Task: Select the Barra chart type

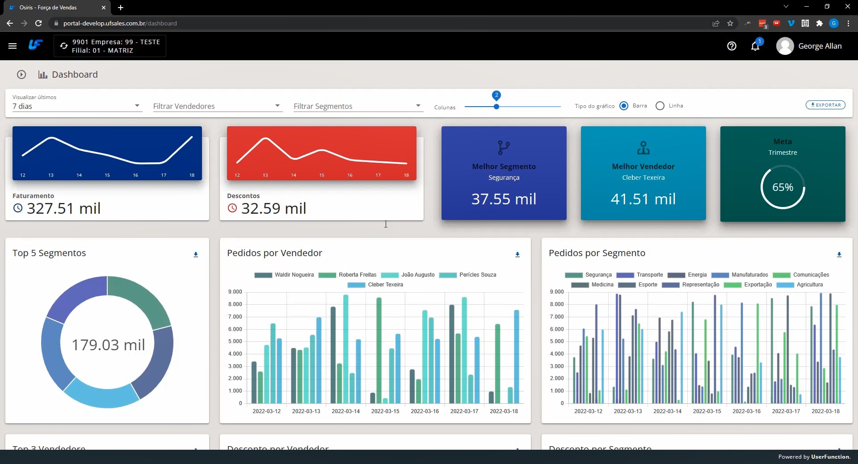Action: [x=624, y=106]
